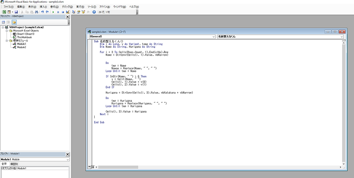Click the View Microsoft Excel icon
Viewport: 354px width, 178px height.
4,12
